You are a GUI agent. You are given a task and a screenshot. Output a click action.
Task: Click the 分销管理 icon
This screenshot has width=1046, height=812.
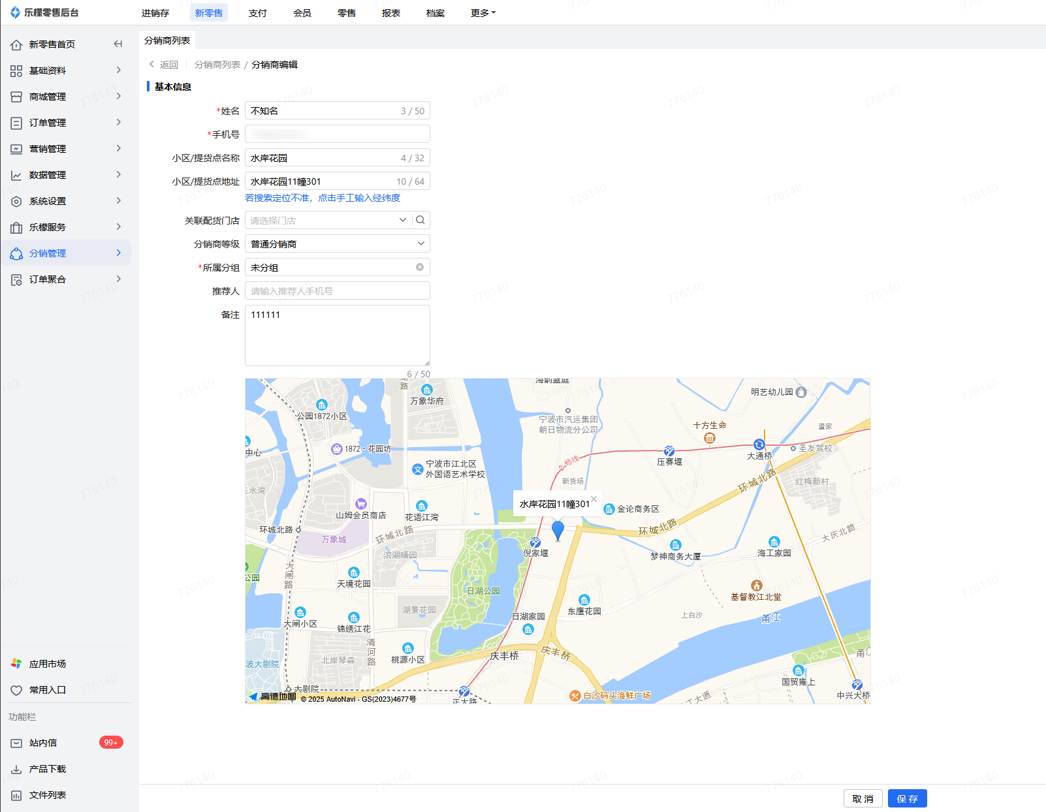click(16, 253)
